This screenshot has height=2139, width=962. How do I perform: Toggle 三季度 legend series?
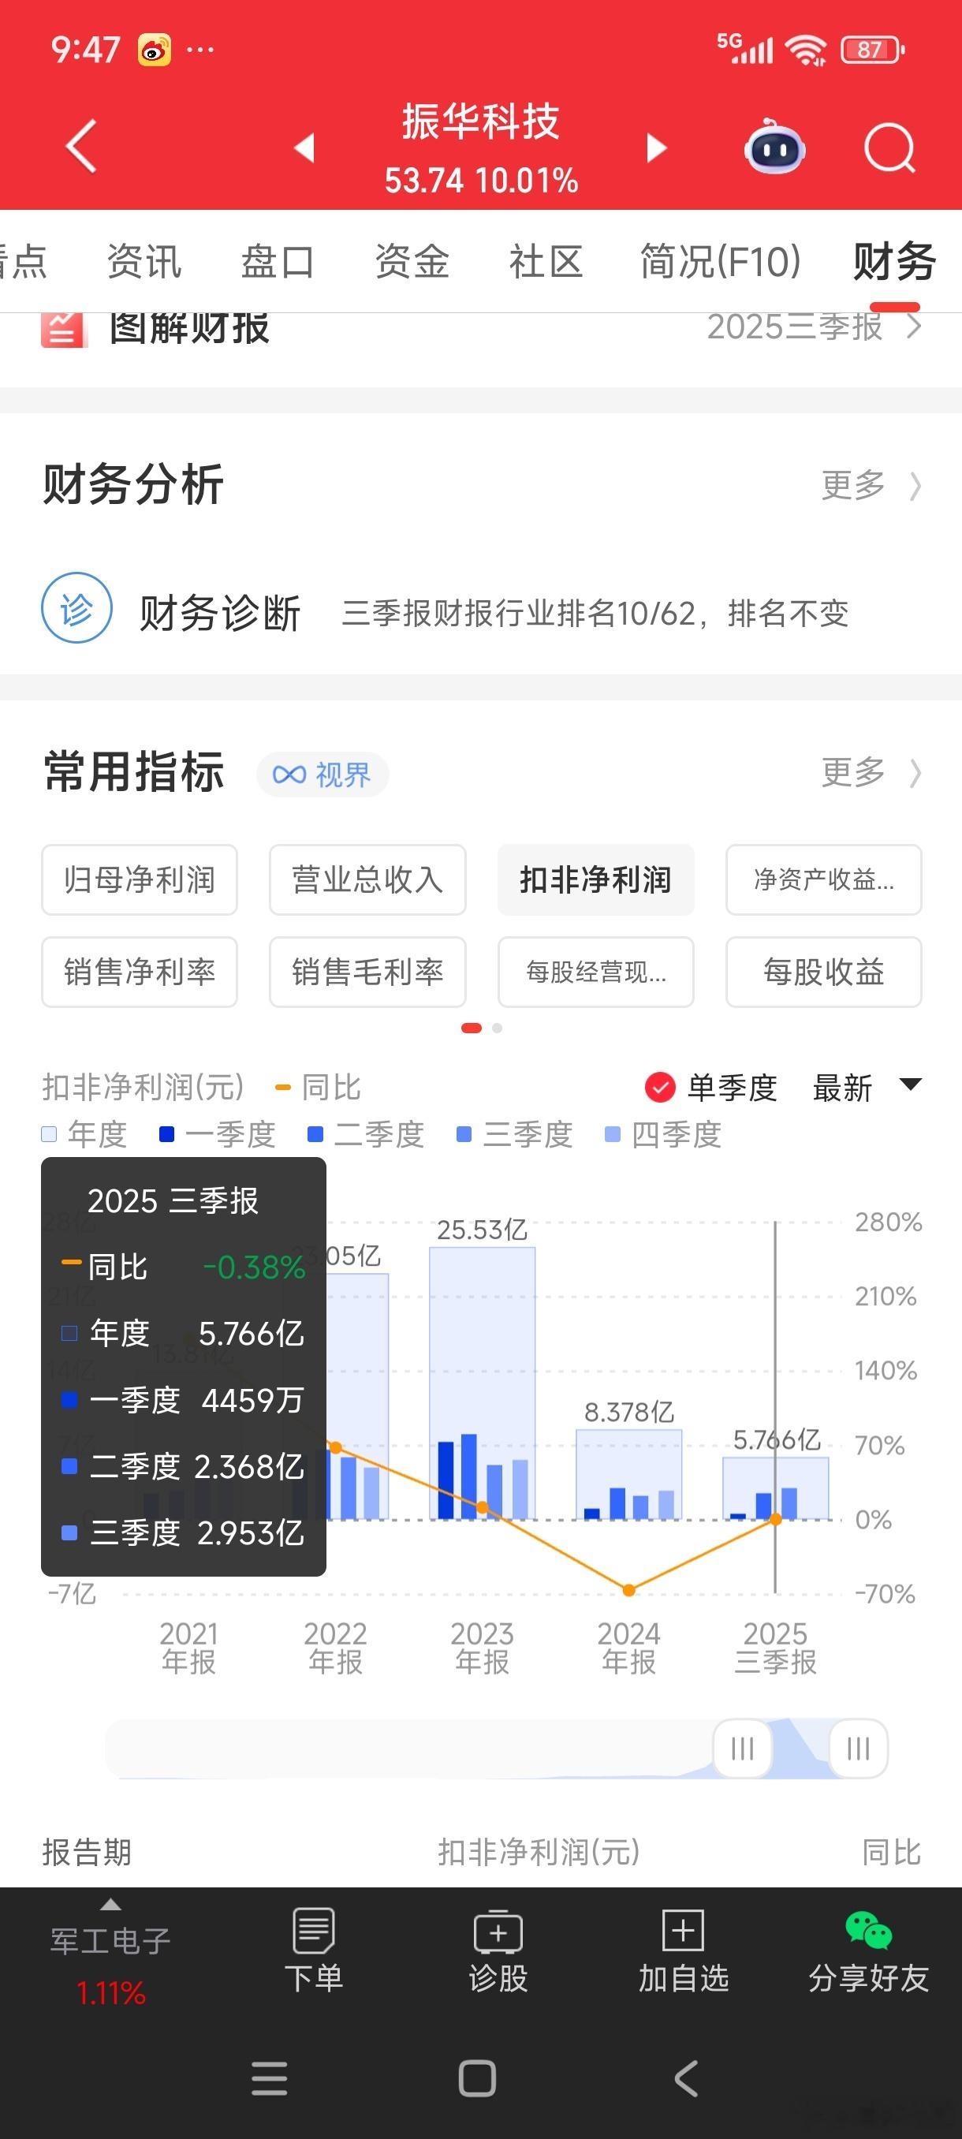[x=515, y=1134]
